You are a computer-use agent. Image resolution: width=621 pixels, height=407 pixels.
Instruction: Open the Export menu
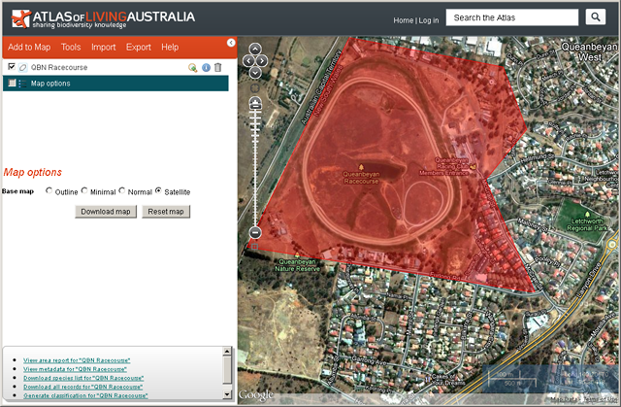[139, 48]
